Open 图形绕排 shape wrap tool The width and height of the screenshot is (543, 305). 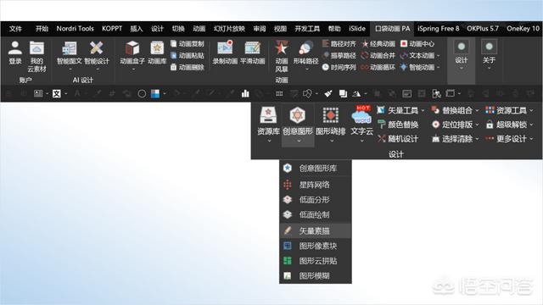331,125
